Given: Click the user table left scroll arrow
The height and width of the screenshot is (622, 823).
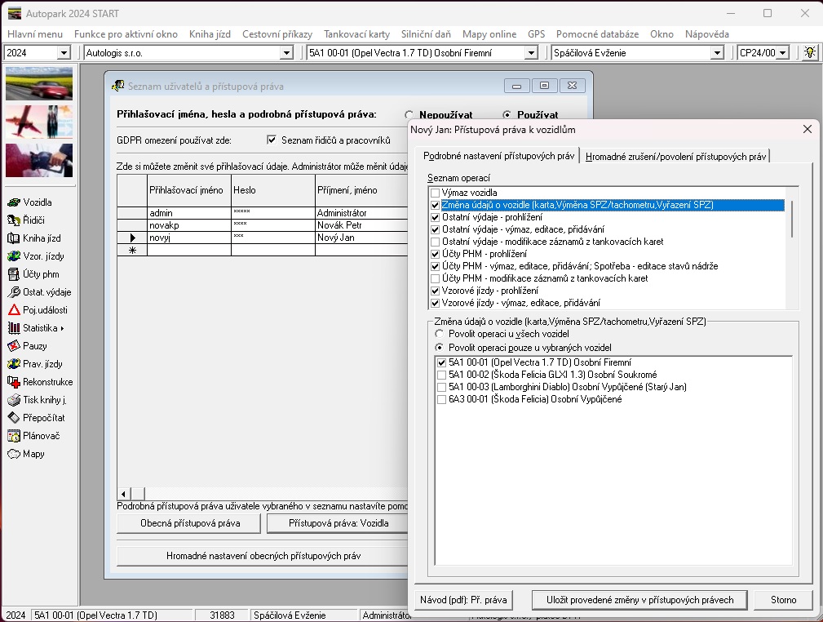Looking at the screenshot, I should 123,494.
